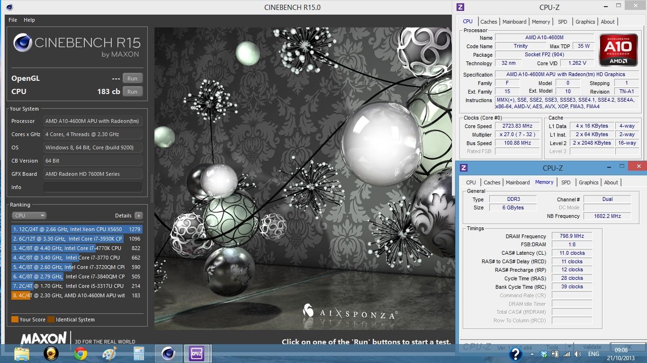Run the CPU benchmark

coord(133,92)
